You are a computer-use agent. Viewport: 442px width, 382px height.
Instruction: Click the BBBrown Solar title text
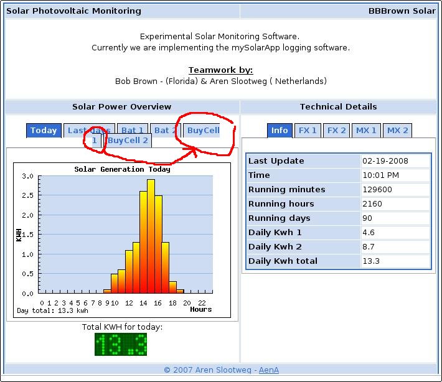tap(402, 11)
